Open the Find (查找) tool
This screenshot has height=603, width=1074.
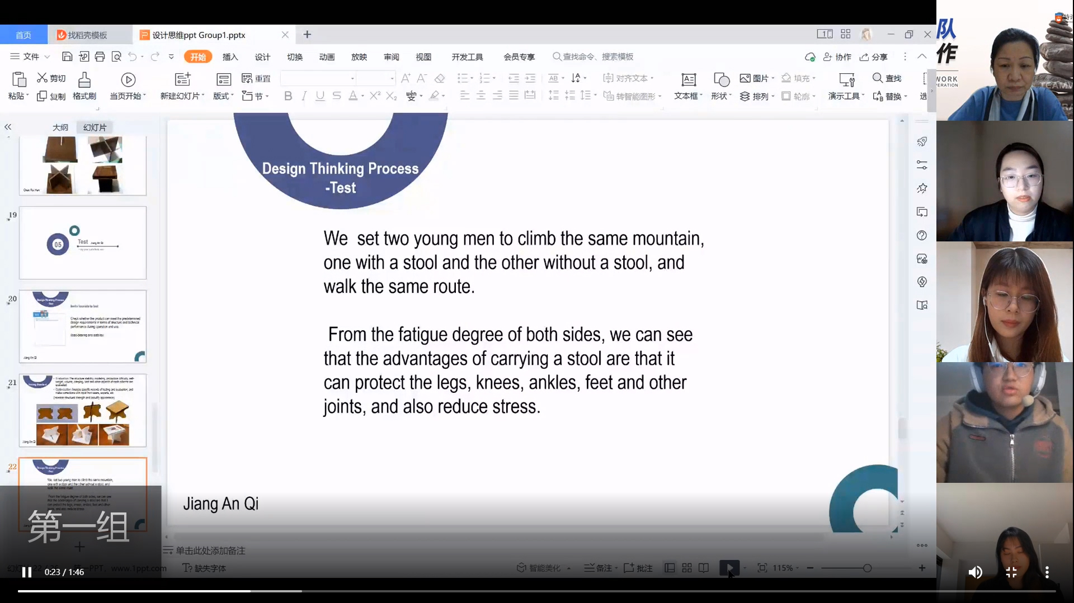coord(887,78)
